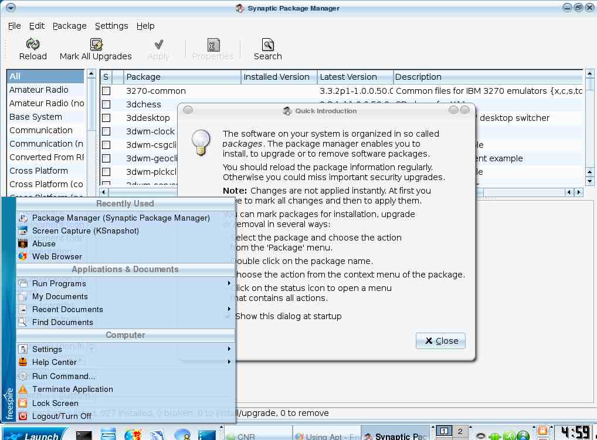The height and width of the screenshot is (440, 597).
Task: Click the blue accessibility tray icon
Action: [524, 435]
